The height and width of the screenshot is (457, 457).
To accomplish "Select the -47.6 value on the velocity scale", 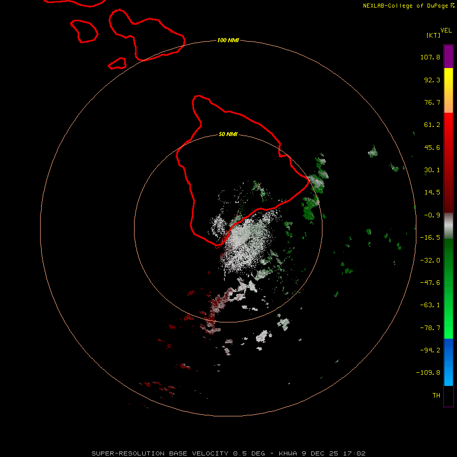I will [x=430, y=283].
